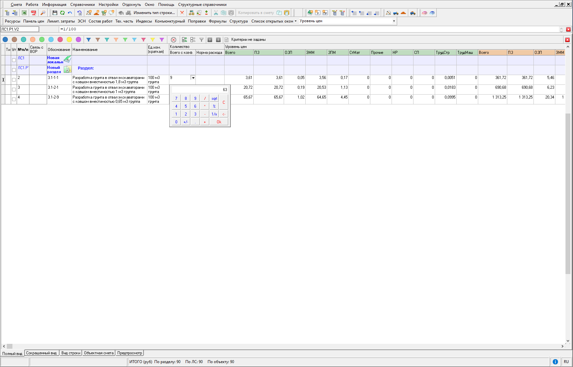Click the PDF export icon
The image size is (573, 367).
(34, 13)
